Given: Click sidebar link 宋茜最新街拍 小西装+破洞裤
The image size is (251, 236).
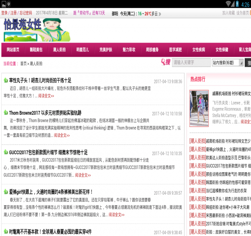Looking at the screenshot, I should [x=228, y=216].
